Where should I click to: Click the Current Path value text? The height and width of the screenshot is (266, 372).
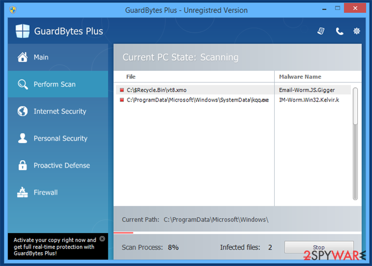216,220
